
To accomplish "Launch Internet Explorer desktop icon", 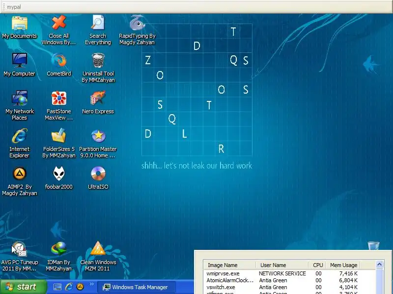I will pyautogui.click(x=19, y=143).
